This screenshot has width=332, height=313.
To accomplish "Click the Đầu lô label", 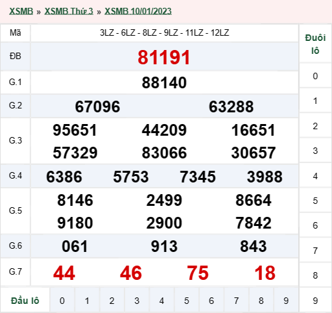I will pos(25,301).
